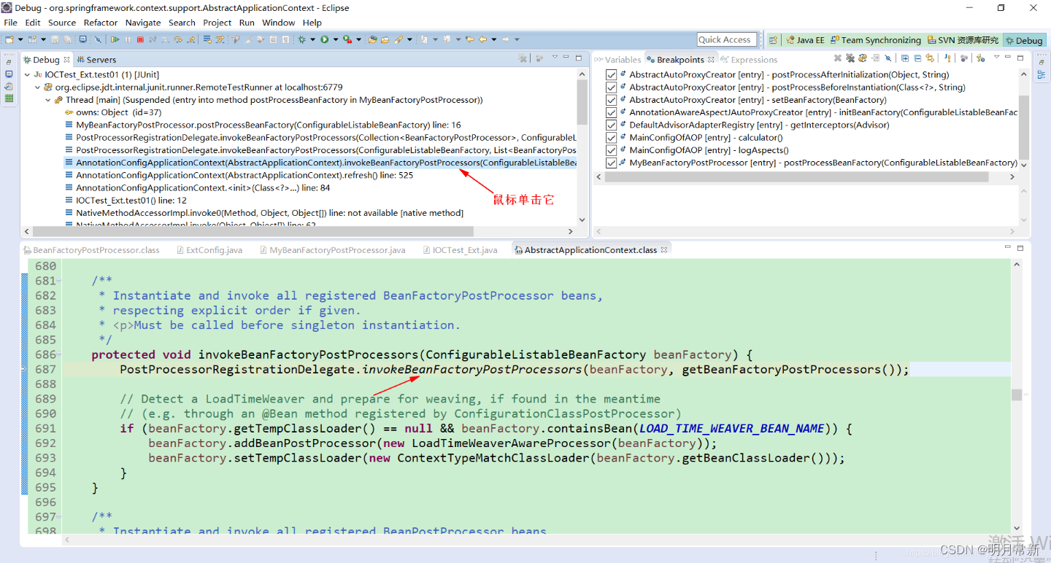Uncheck MainConfigOfAOP calculator() breakpoint checkbox
This screenshot has width=1051, height=563.
[x=612, y=137]
